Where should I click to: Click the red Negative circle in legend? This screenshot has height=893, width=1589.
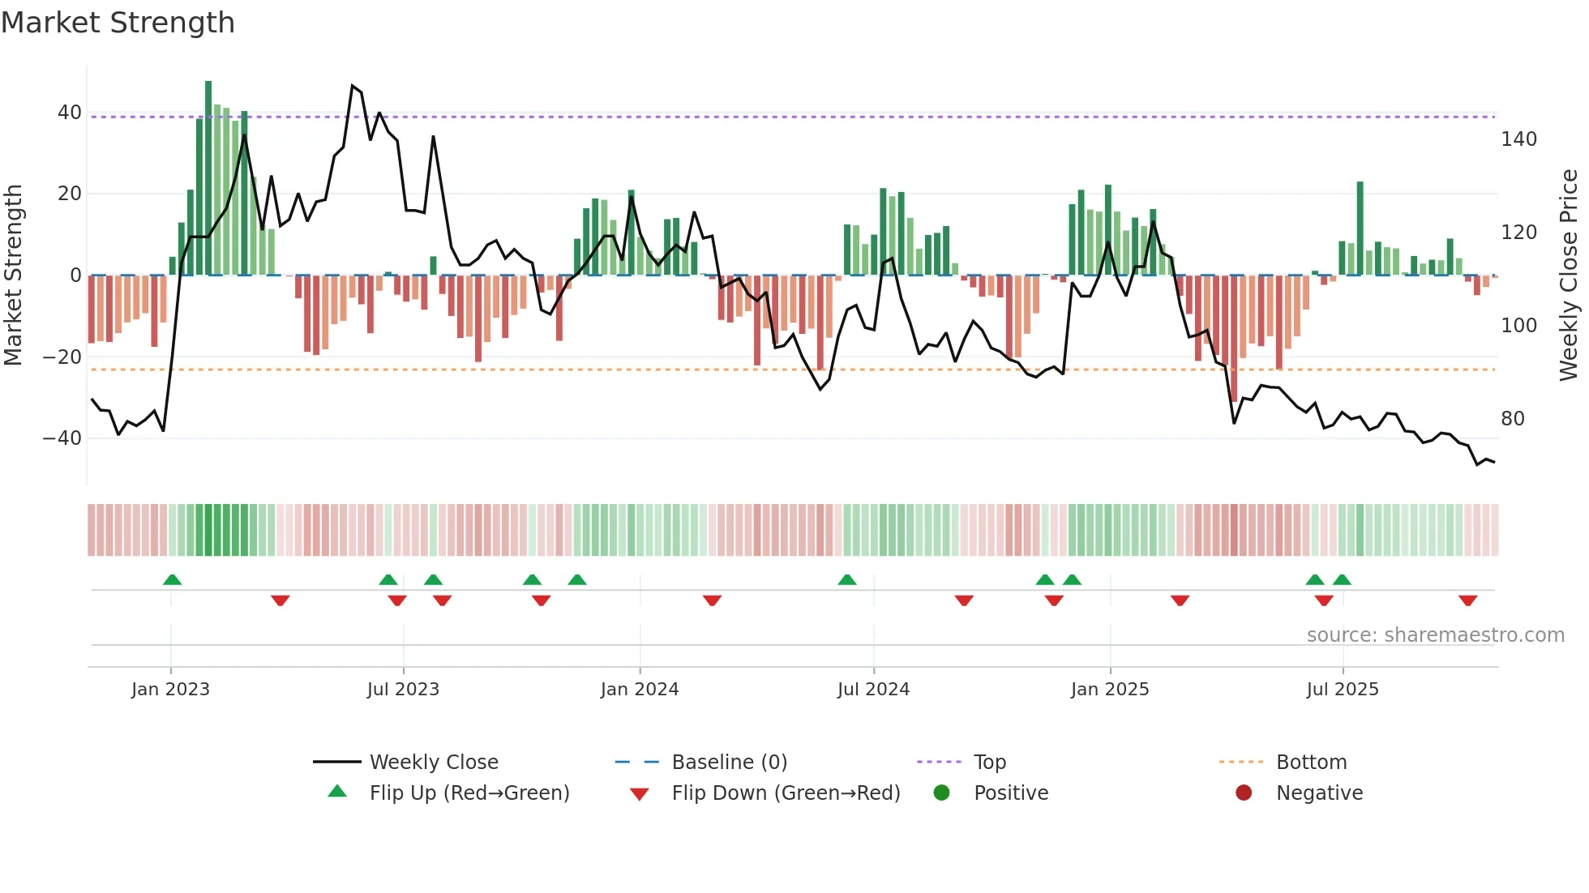point(1244,793)
